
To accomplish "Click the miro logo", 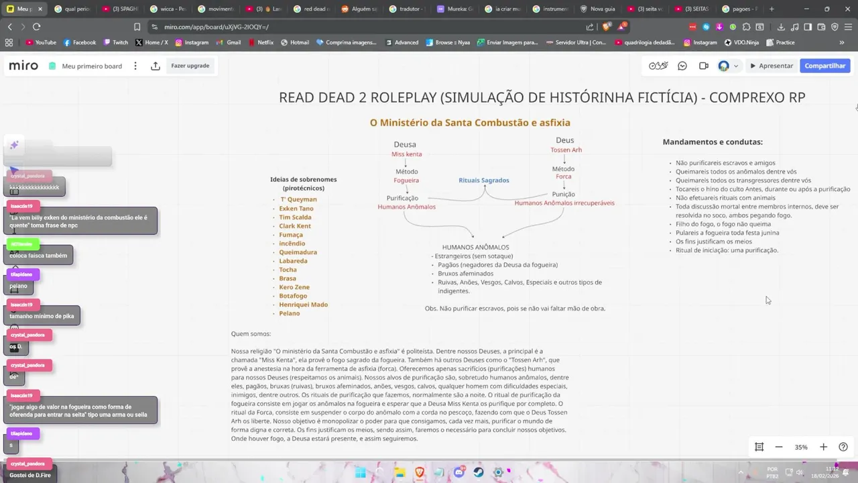I will pos(23,66).
